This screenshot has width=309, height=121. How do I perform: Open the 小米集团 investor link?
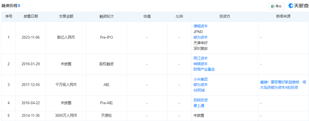tap(201, 79)
